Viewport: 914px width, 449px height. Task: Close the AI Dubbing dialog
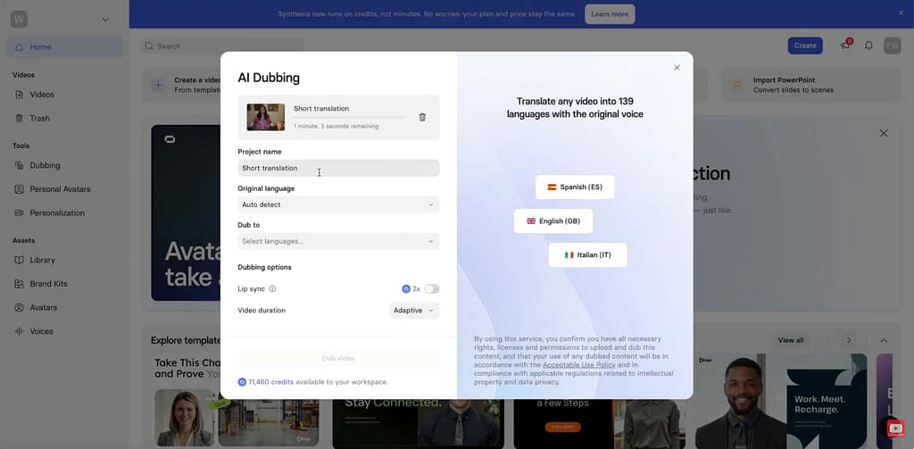coord(677,68)
